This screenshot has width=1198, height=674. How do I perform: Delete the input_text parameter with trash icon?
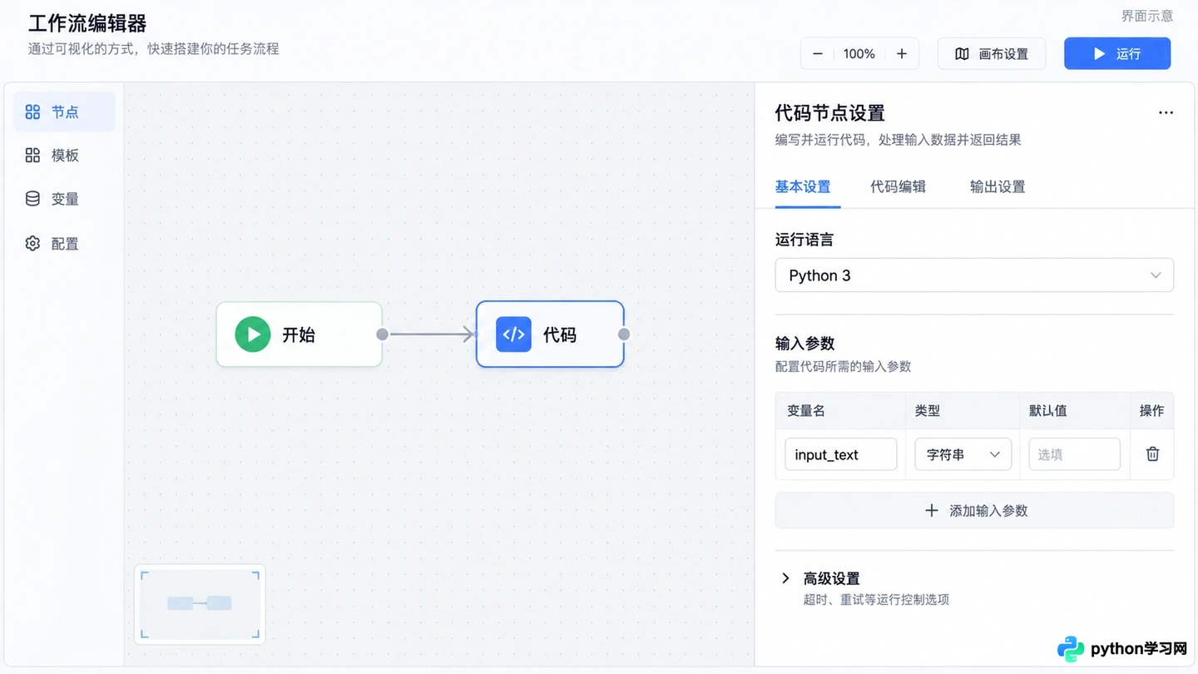(1152, 454)
